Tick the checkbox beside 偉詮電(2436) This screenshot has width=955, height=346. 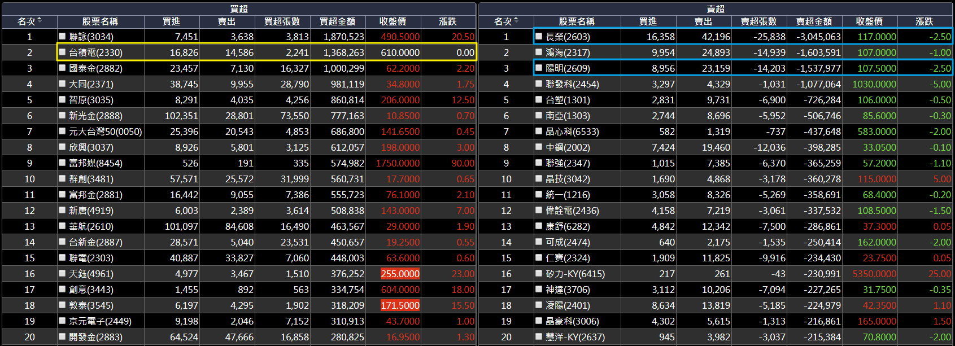539,210
